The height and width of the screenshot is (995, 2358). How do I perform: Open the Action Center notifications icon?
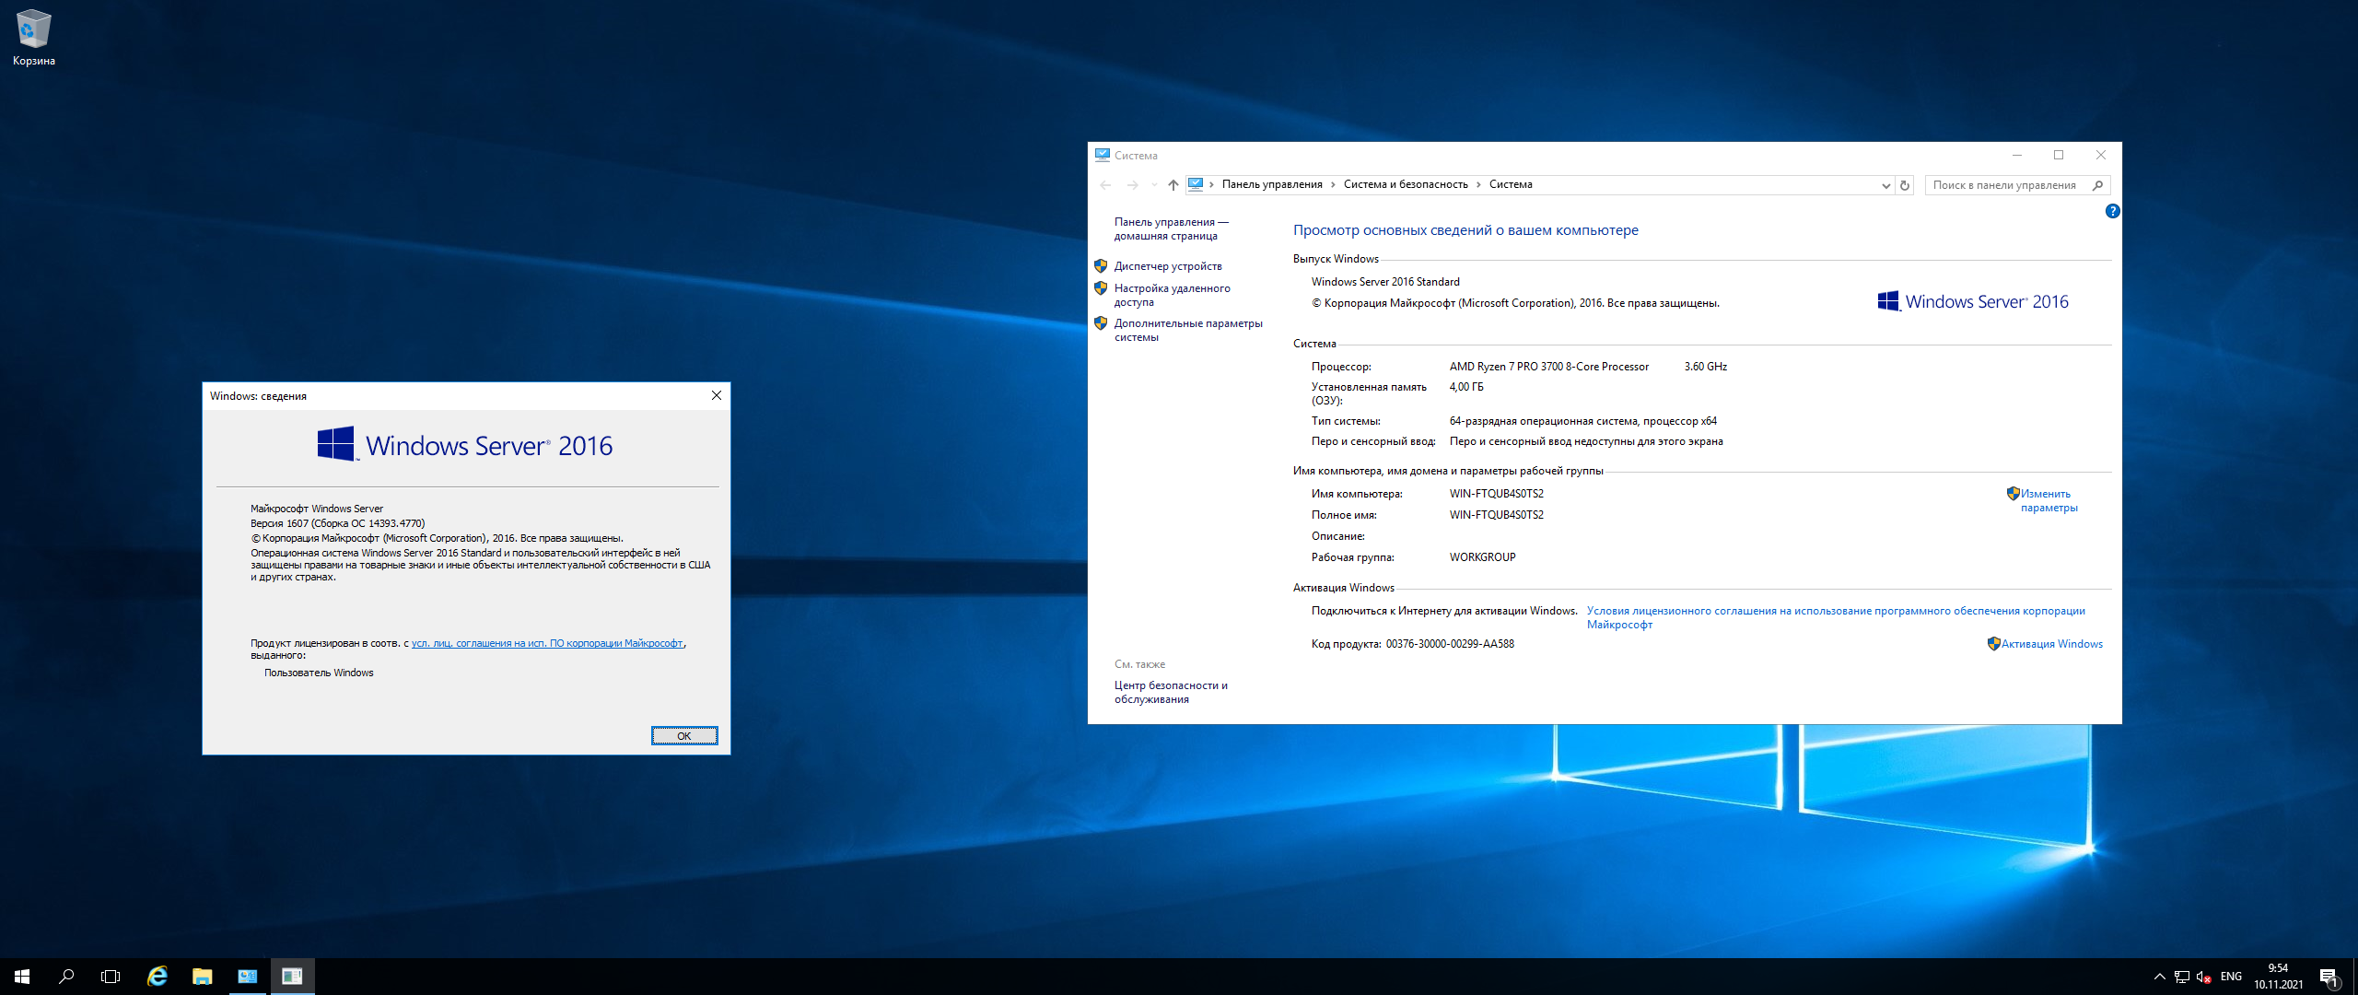click(2329, 977)
